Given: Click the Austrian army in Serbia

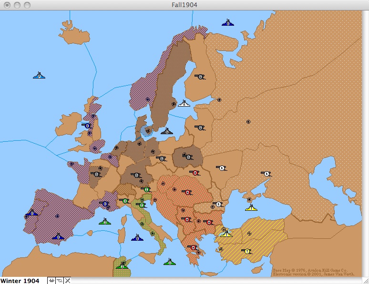Looking at the screenshot, I should click(187, 220).
